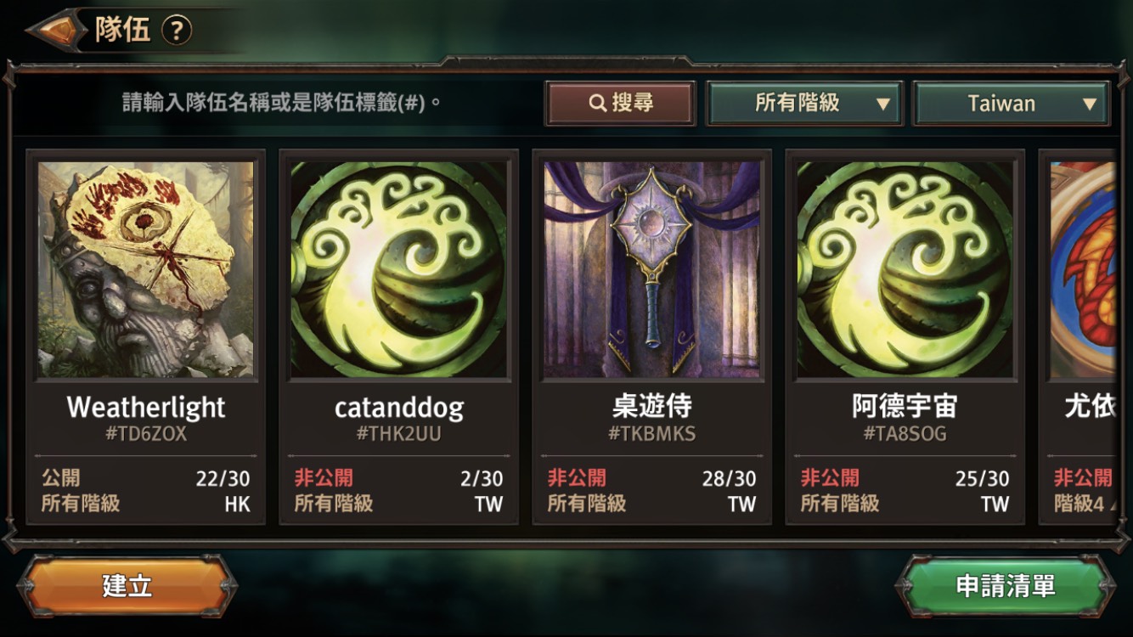Image resolution: width=1133 pixels, height=637 pixels.
Task: Open the 所有階級 rank dropdown
Action: click(805, 104)
